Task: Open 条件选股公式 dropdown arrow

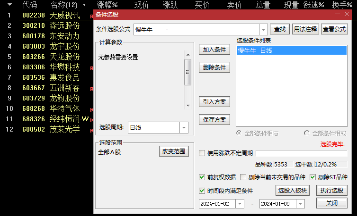Action: pyautogui.click(x=263, y=30)
